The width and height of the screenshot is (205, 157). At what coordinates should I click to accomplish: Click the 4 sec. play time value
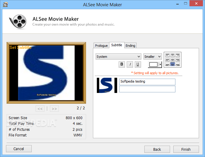(x=78, y=124)
